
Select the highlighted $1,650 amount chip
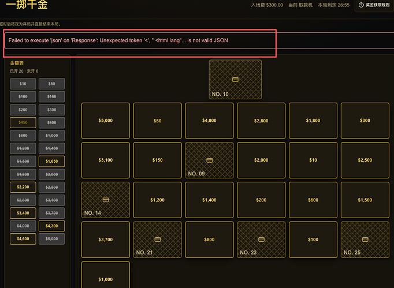[51, 161]
